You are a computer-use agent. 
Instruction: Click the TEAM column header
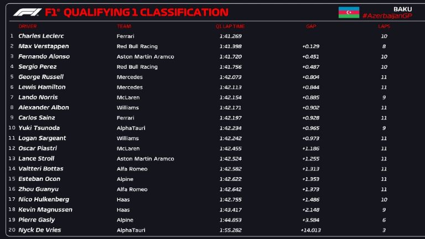pos(123,26)
